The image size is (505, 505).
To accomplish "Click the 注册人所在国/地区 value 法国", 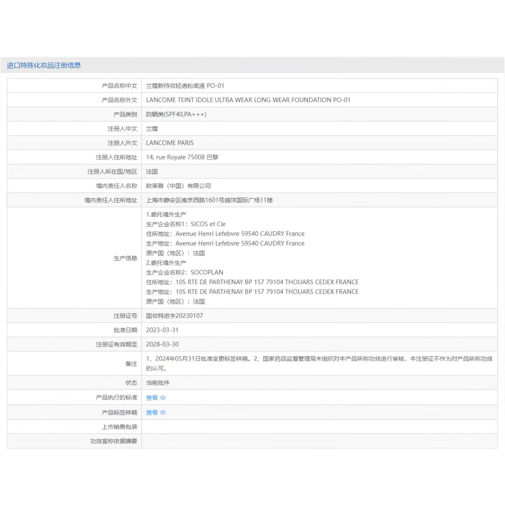I will (151, 171).
